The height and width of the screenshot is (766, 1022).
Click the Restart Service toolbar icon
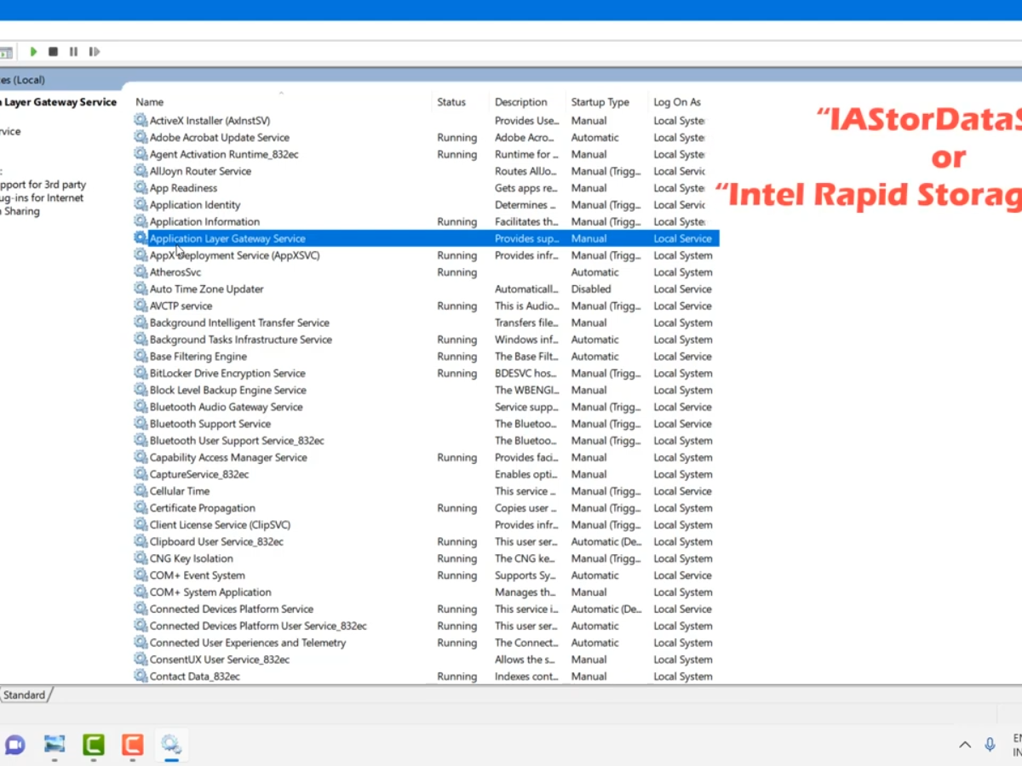pyautogui.click(x=94, y=52)
